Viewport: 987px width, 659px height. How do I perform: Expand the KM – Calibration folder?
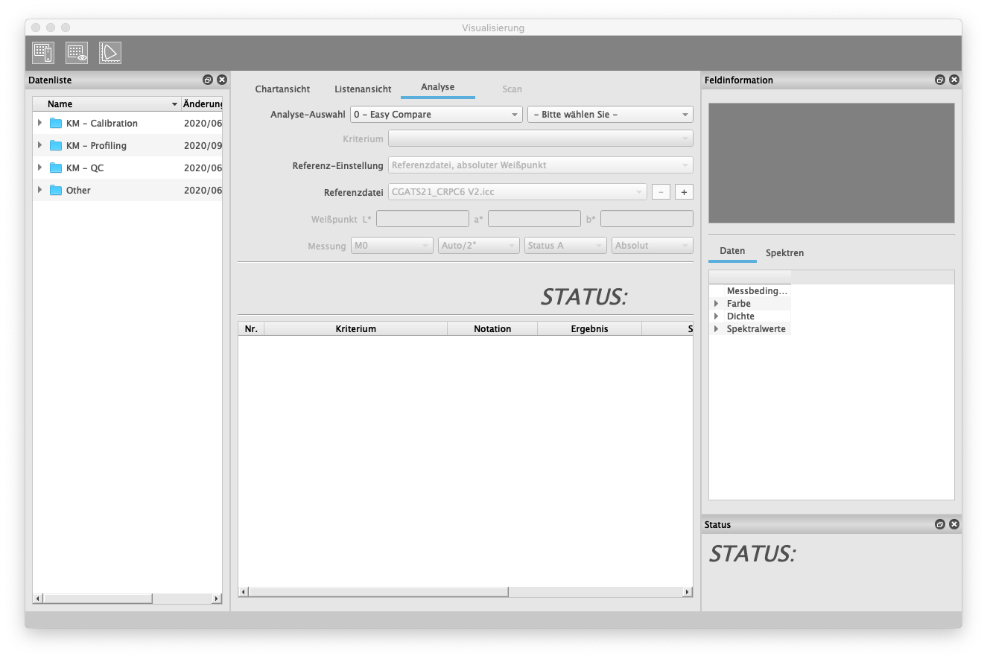pos(39,123)
